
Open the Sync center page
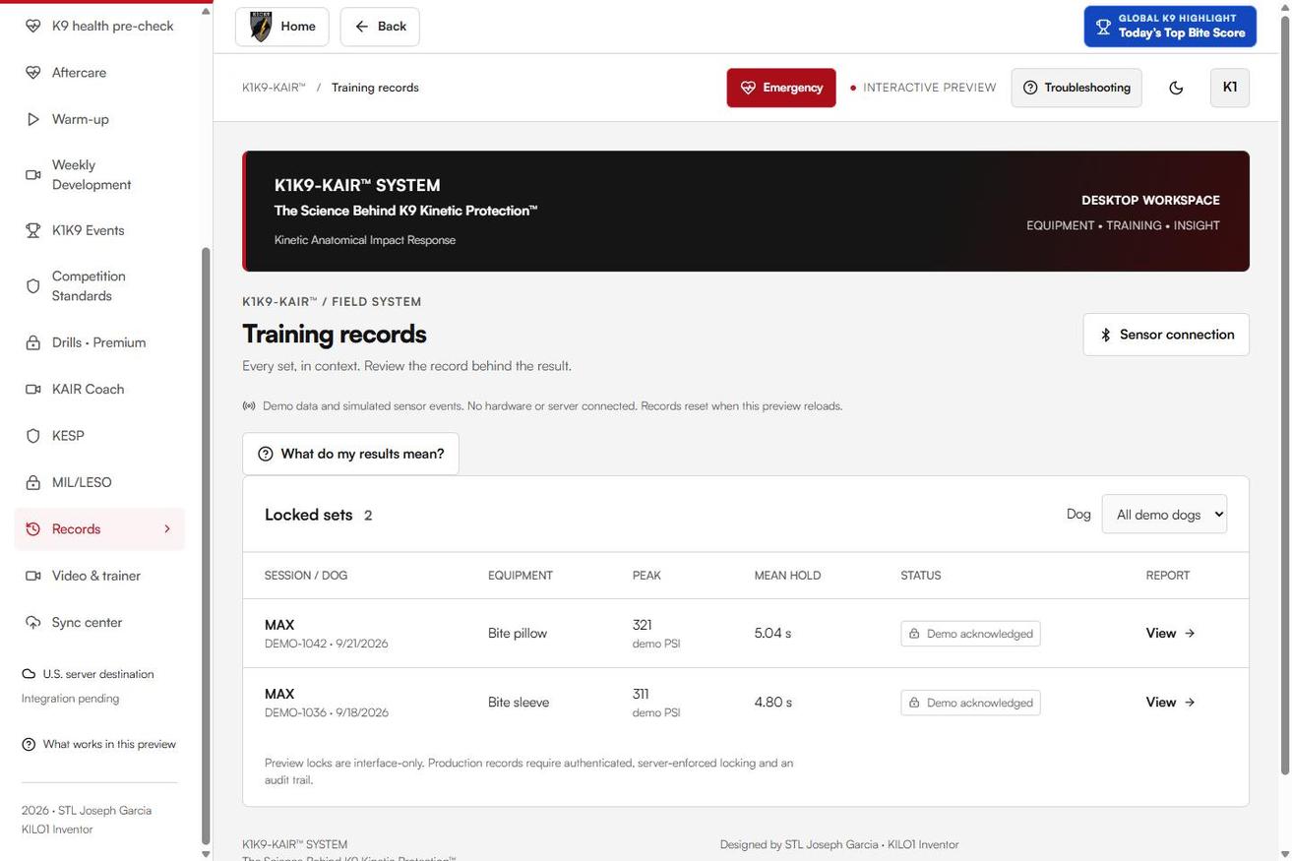pyautogui.click(x=98, y=623)
